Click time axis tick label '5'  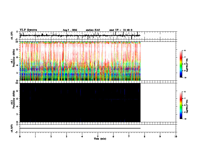pos(98,136)
